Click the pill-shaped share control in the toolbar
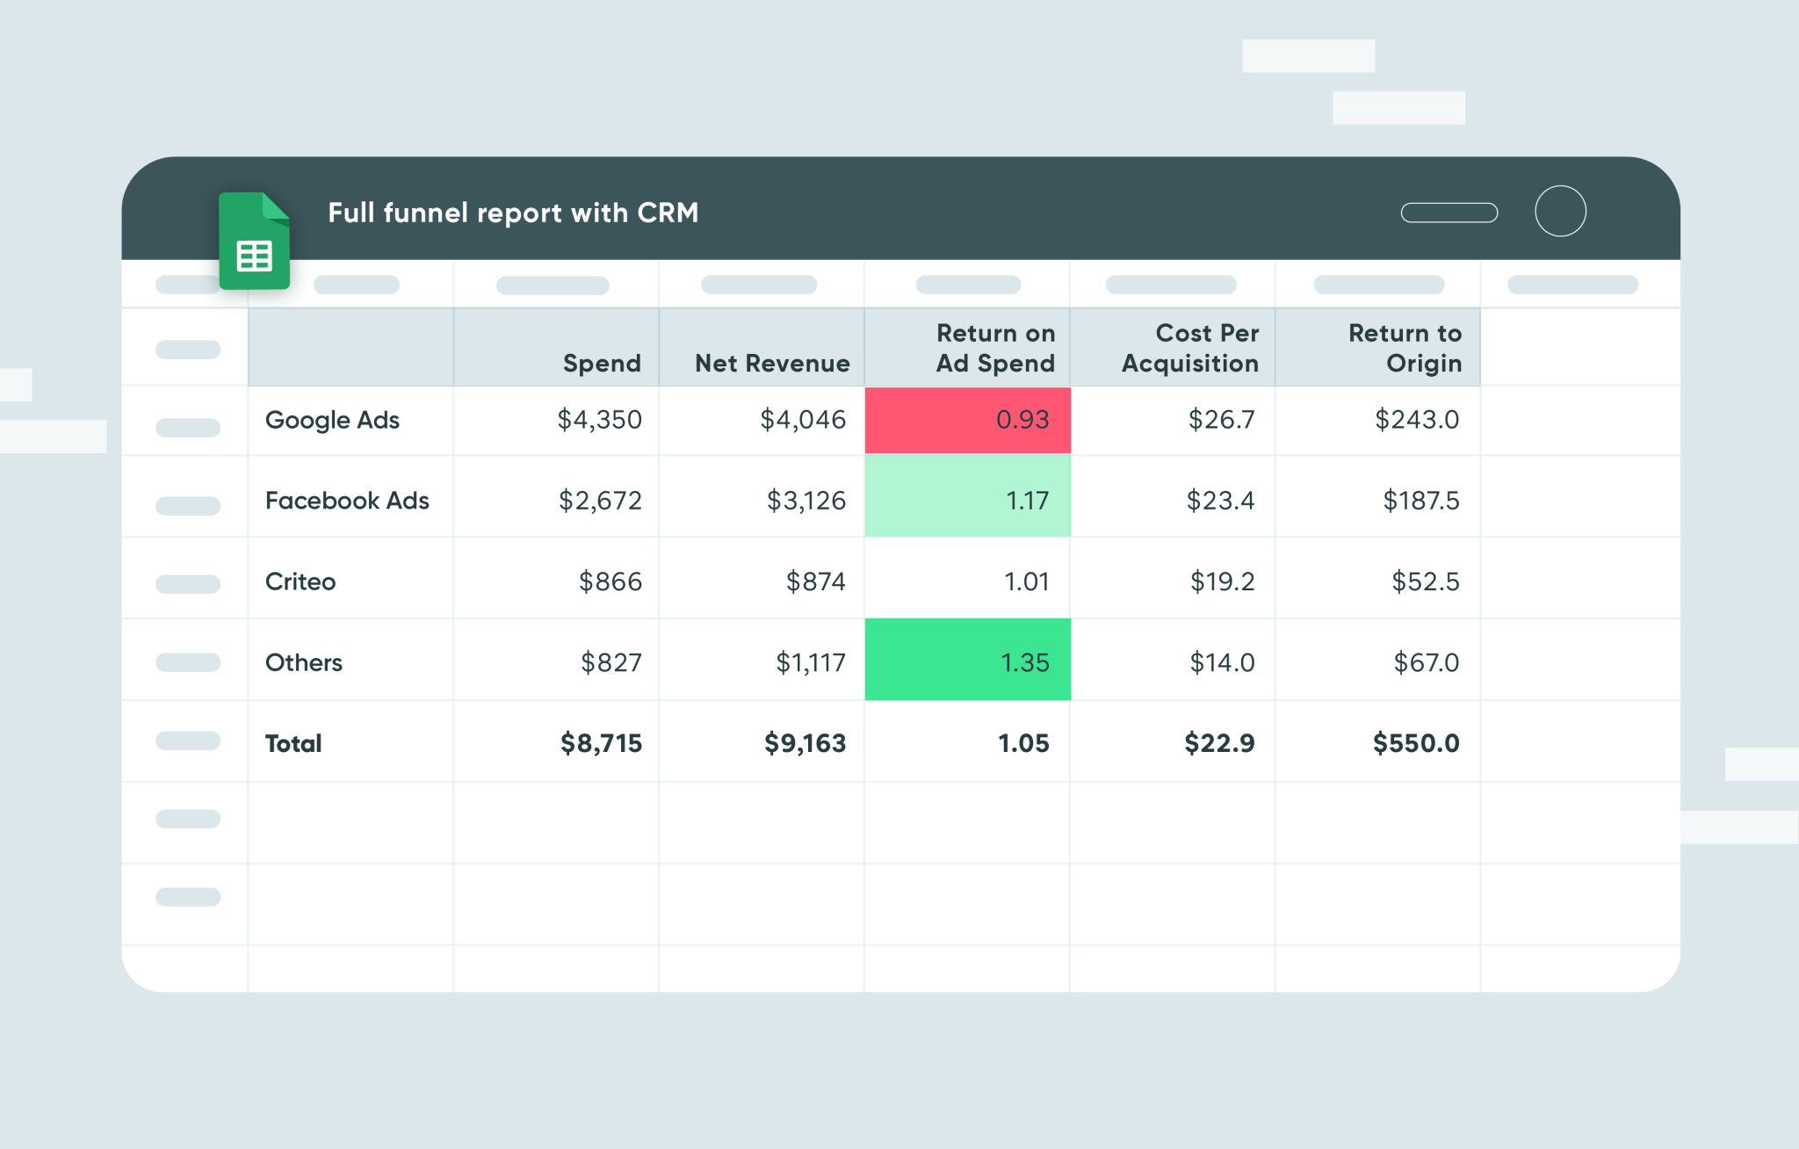 click(1449, 212)
